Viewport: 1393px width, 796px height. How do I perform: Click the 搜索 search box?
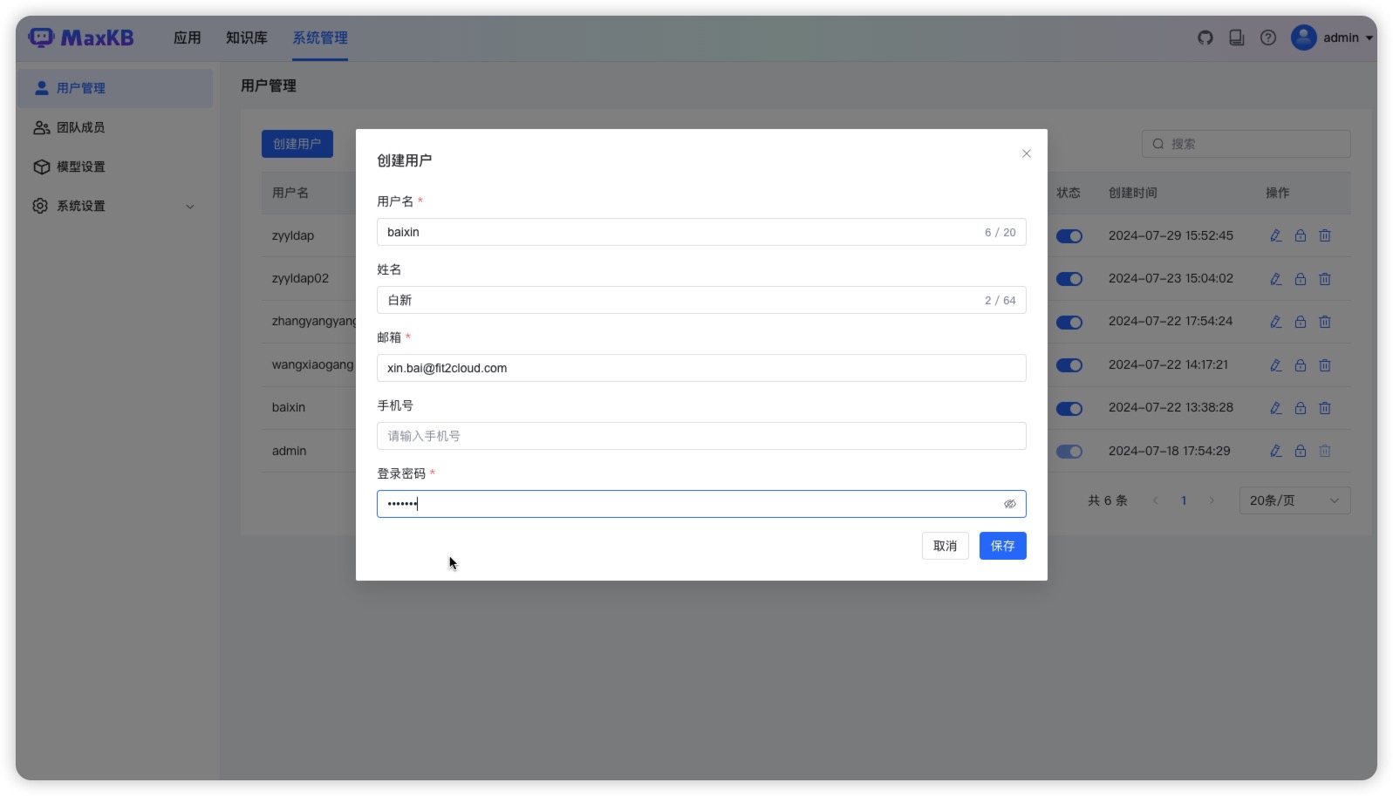click(1246, 144)
